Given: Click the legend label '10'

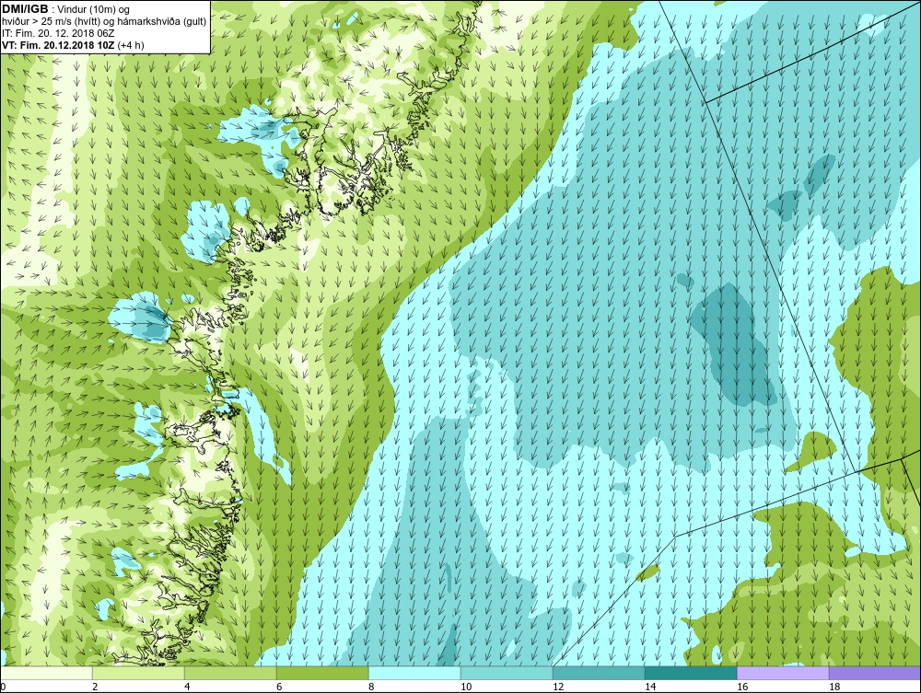Looking at the screenshot, I should point(466,687).
